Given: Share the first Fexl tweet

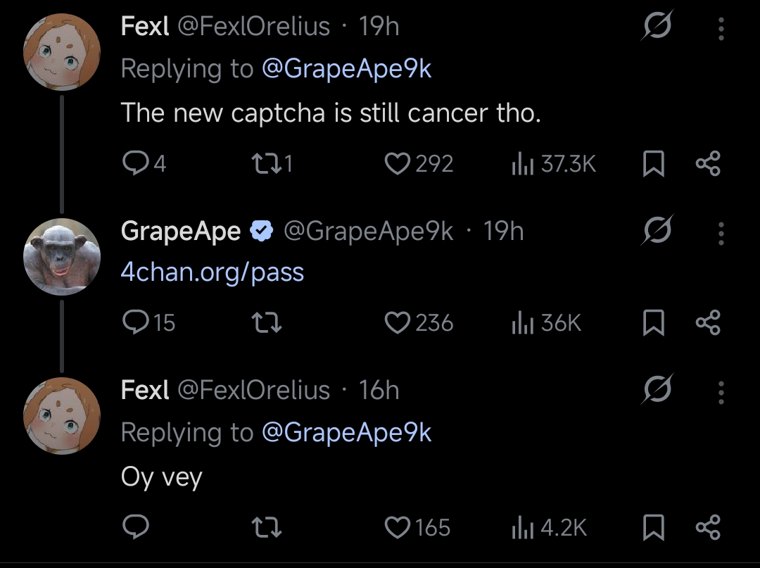Looking at the screenshot, I should coord(708,163).
